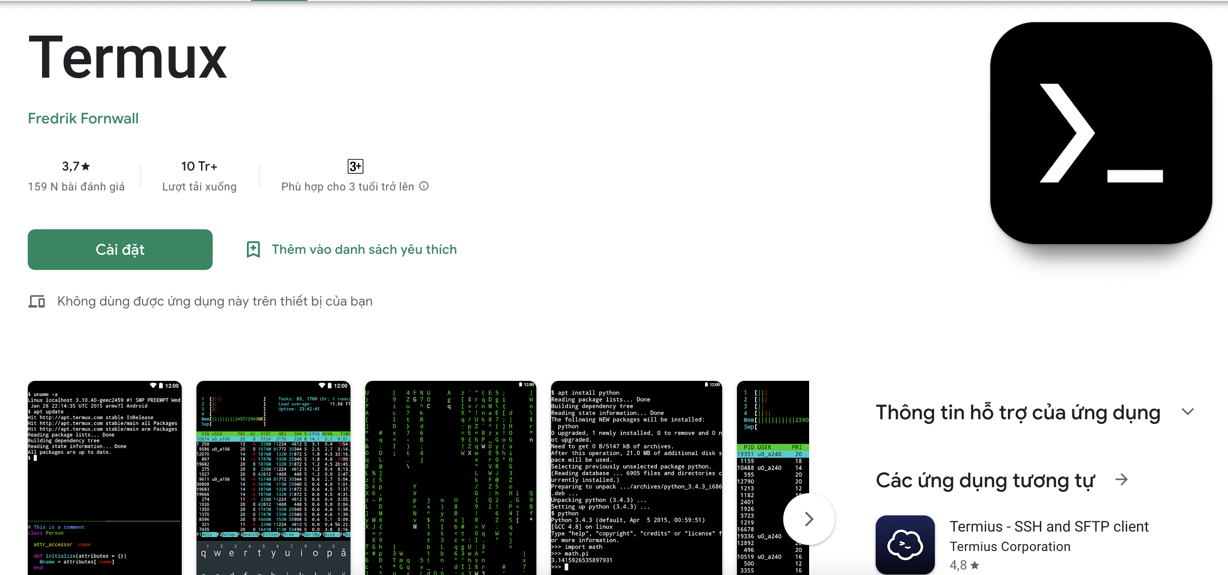Click the large Termux terminal app icon
The height and width of the screenshot is (575, 1228).
coord(1101,133)
